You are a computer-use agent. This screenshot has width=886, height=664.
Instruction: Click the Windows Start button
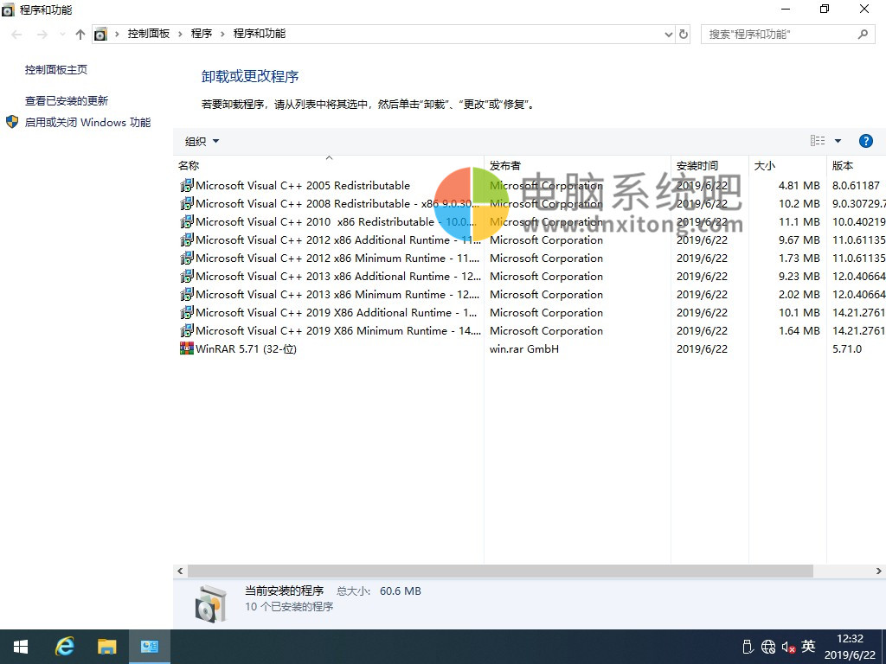pyautogui.click(x=21, y=647)
